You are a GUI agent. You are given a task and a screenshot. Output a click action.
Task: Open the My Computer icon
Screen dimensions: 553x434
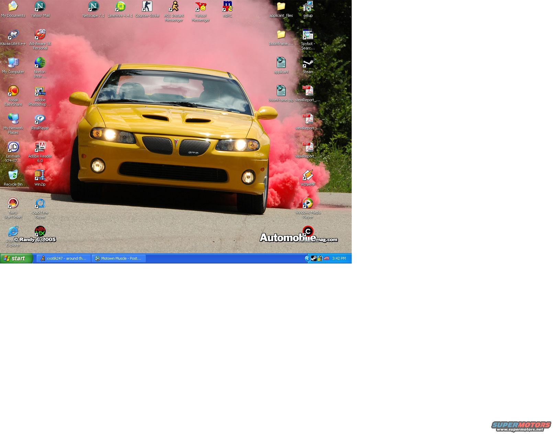[x=13, y=66]
